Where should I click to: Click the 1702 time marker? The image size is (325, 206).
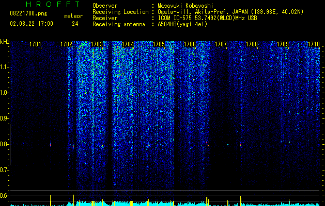[x=66, y=44]
